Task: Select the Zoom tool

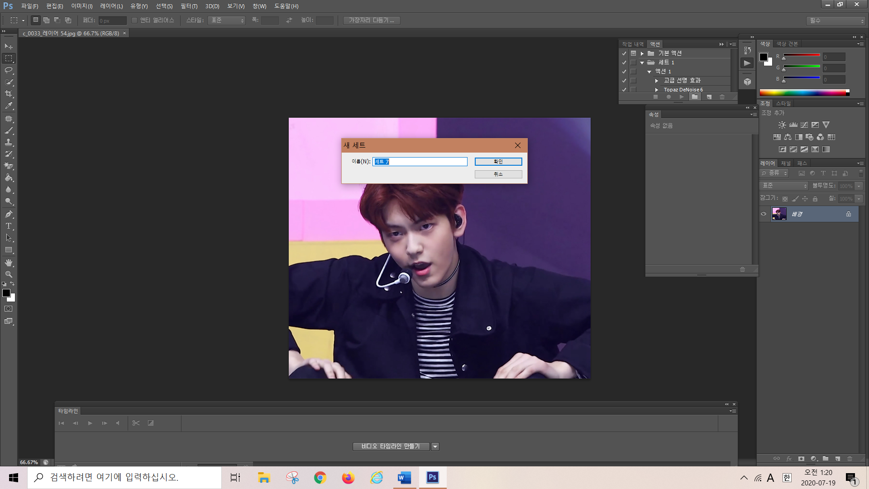Action: [9, 274]
